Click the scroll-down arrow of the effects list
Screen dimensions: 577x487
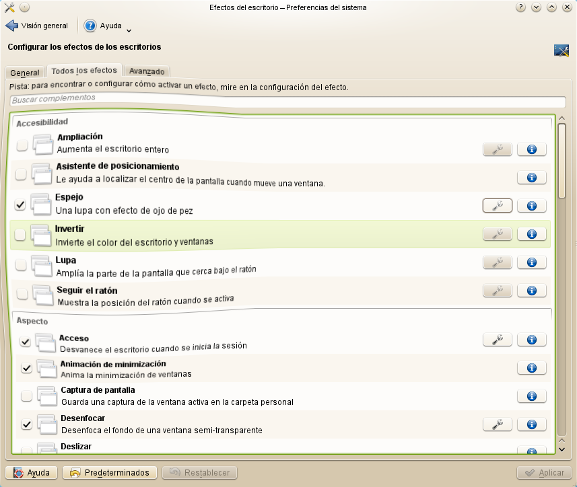click(562, 449)
